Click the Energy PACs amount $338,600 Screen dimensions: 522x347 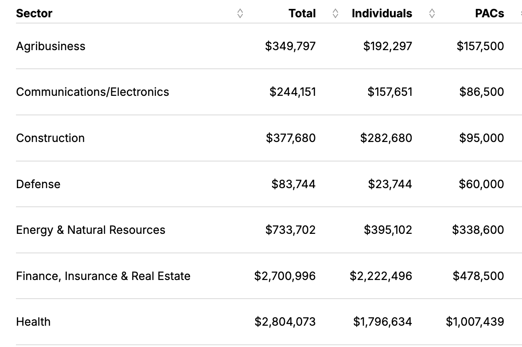[x=478, y=230]
